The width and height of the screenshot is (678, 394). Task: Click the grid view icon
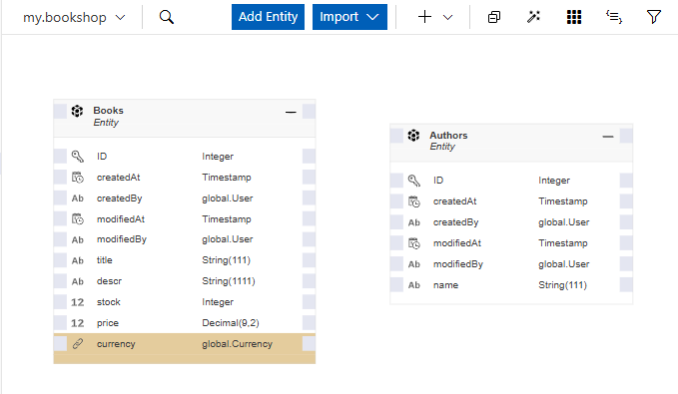pos(574,17)
